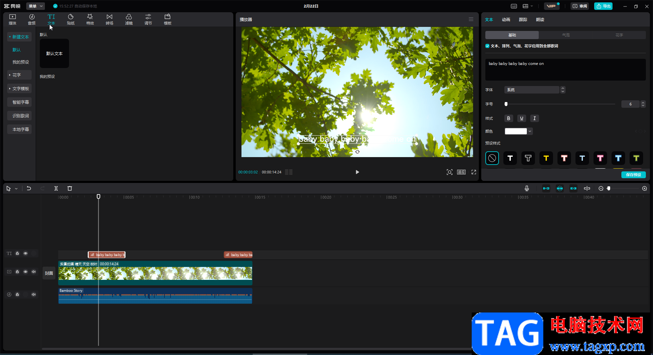Apply Underline text style
Viewport: 653px width, 355px height.
(522, 118)
